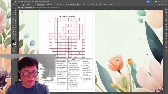Adjust the stroke weight stepper
The width and height of the screenshot is (168, 94).
pos(31,5)
